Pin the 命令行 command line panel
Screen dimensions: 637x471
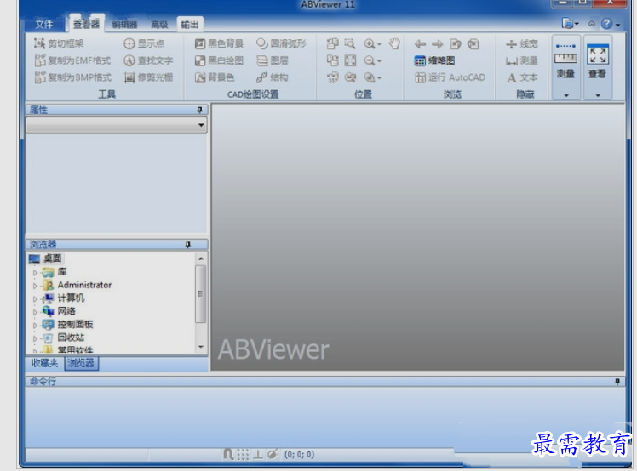tap(617, 382)
